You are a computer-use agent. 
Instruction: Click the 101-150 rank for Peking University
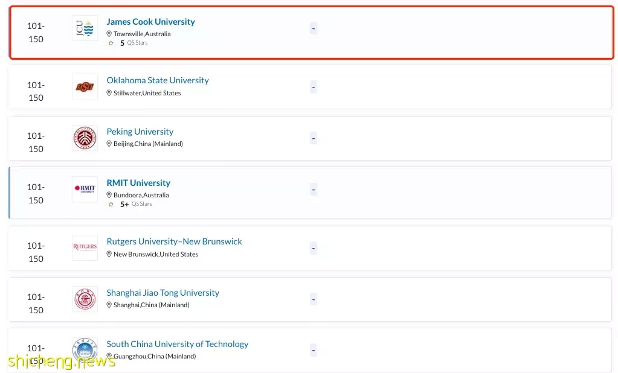[x=36, y=142]
